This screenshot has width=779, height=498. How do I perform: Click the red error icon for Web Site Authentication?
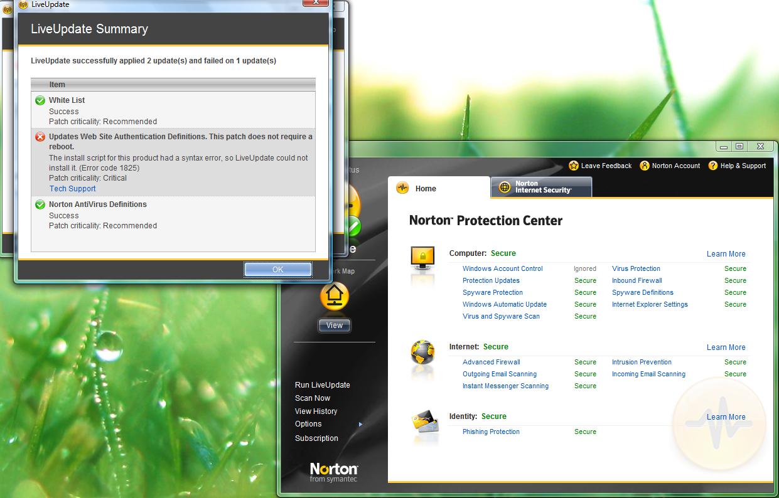pos(40,137)
